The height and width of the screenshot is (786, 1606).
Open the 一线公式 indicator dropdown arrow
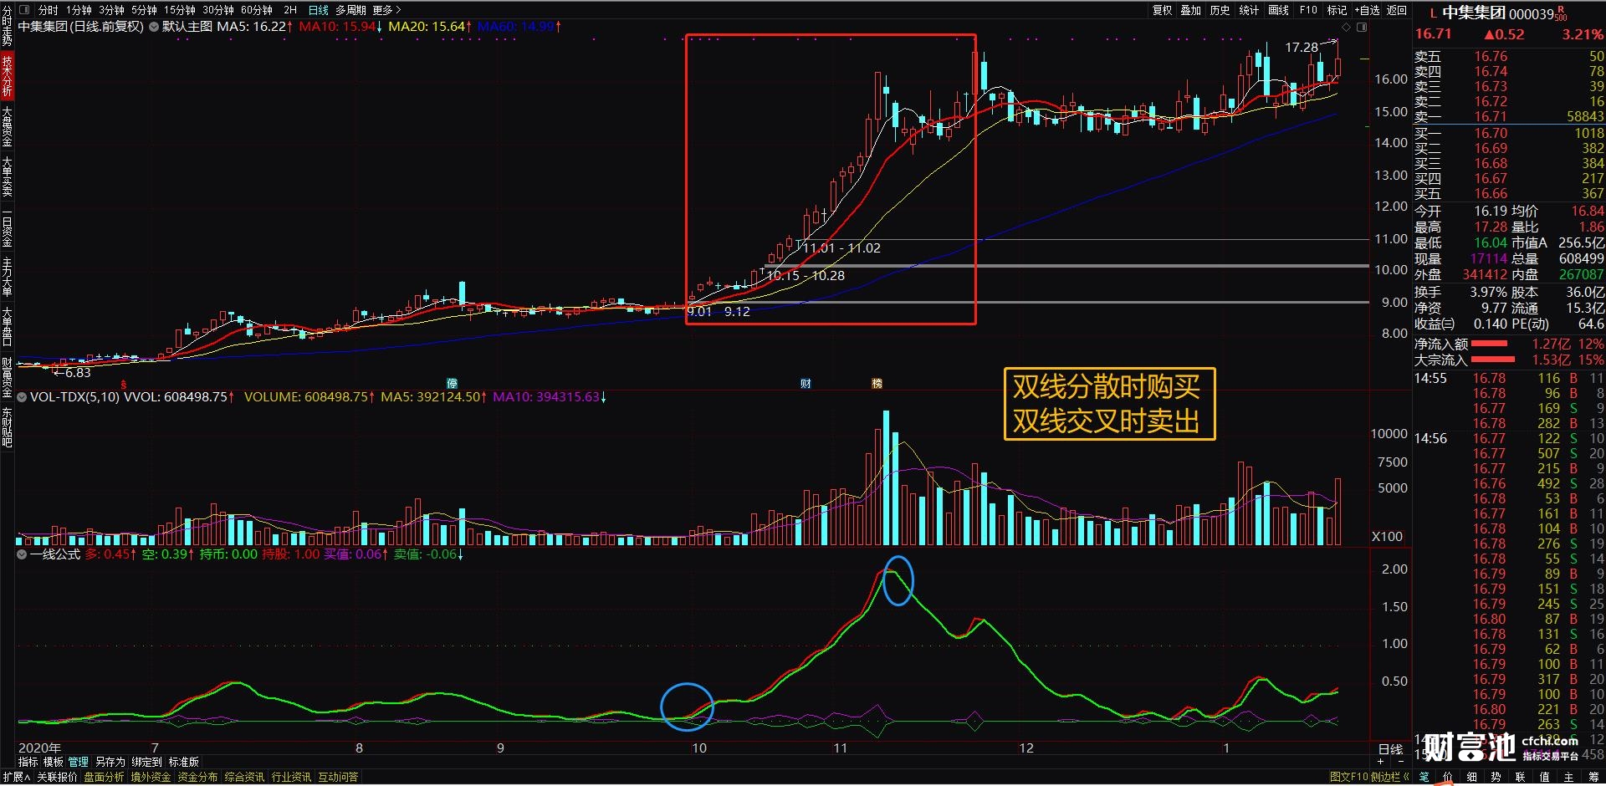click(22, 554)
